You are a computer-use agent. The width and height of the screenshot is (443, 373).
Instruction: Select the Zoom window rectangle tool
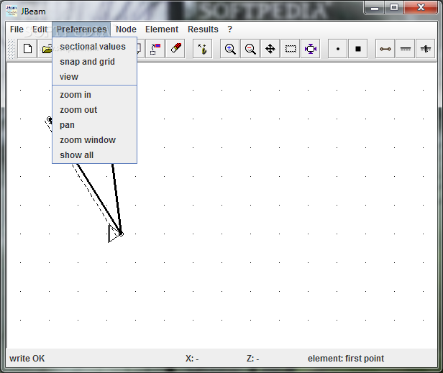[291, 49]
